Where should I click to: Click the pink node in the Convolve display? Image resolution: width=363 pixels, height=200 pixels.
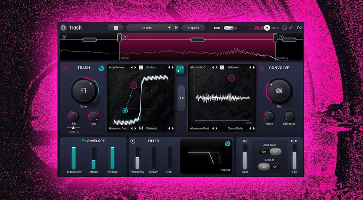point(232,78)
